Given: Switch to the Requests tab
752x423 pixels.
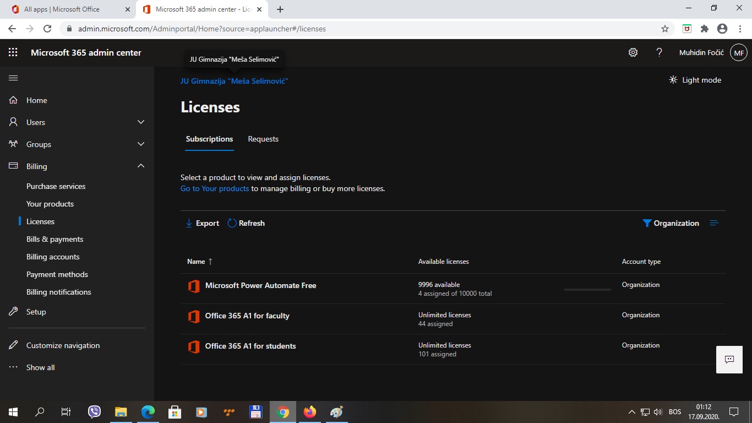Looking at the screenshot, I should coord(263,139).
